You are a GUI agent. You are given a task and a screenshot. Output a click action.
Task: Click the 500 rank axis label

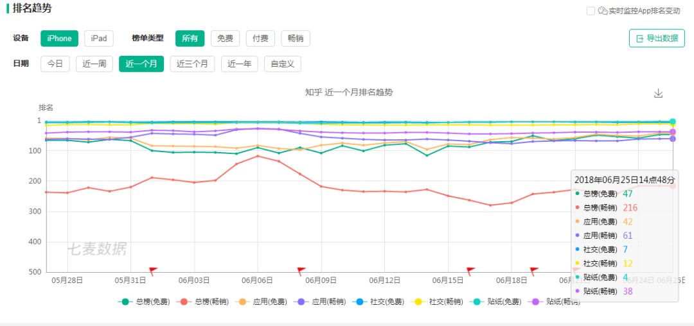35,271
